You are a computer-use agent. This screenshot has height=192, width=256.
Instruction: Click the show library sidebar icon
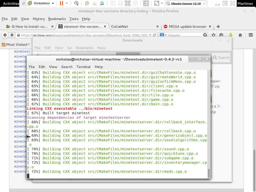coord(113,3)
